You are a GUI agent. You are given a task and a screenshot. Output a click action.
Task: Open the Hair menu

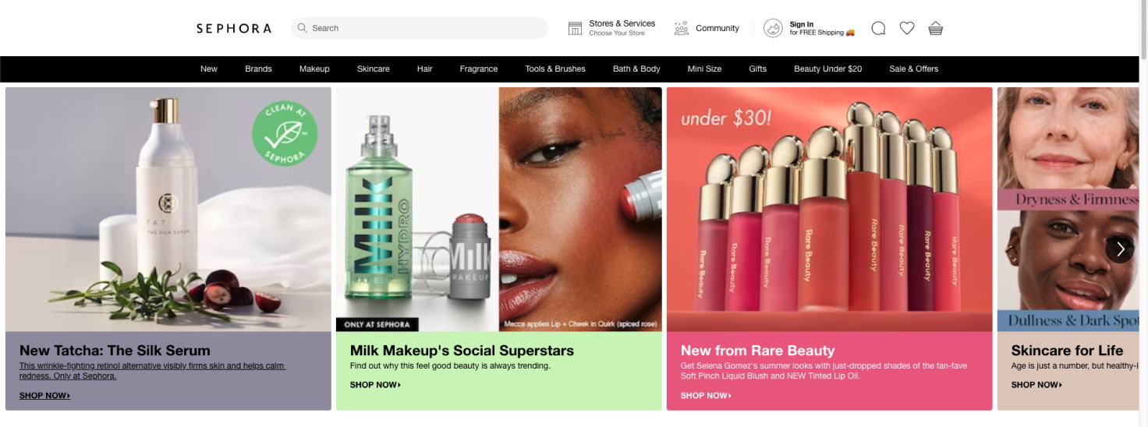pyautogui.click(x=424, y=69)
